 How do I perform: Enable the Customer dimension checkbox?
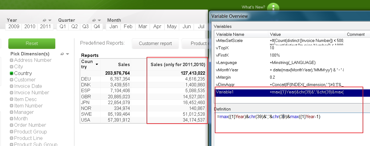[12, 80]
